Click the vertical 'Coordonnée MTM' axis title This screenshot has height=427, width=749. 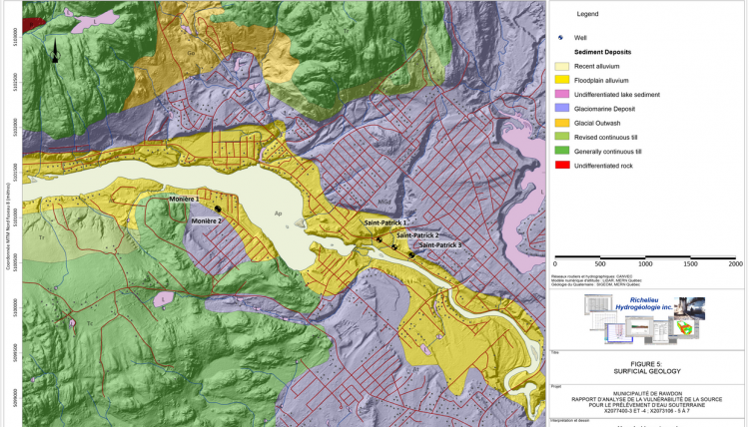8,225
